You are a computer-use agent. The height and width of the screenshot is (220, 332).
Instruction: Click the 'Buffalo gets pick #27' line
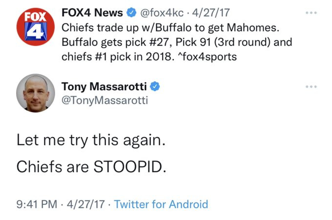[177, 41]
